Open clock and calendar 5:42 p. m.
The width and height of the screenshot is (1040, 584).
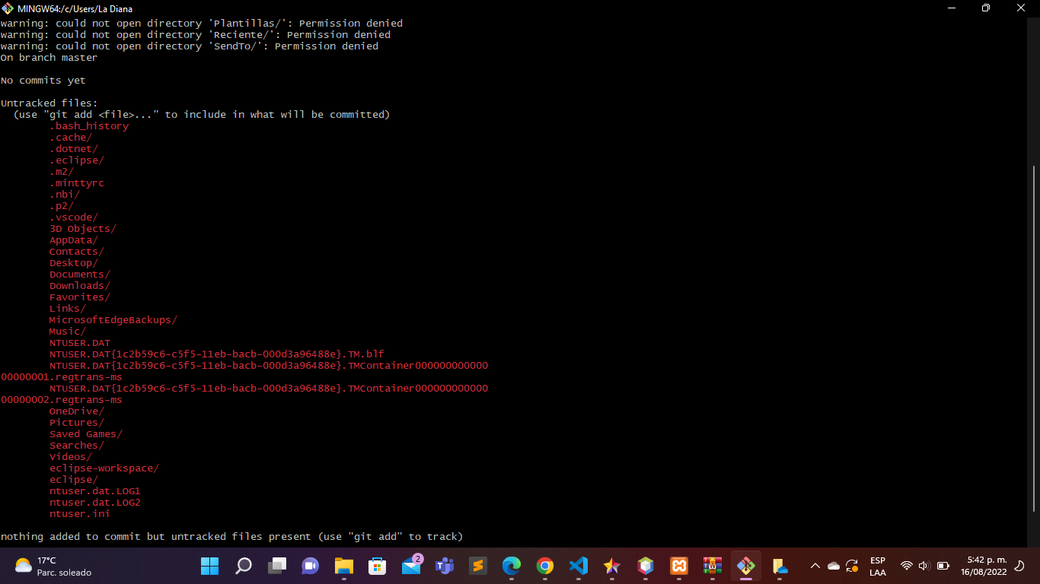point(984,566)
